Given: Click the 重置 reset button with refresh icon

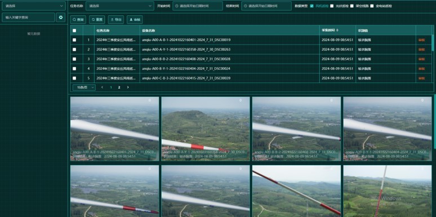Looking at the screenshot, I should click(97, 20).
